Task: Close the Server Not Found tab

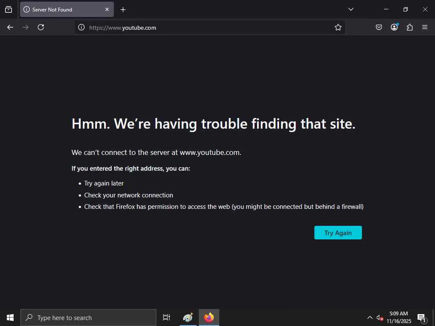Action: click(x=107, y=9)
